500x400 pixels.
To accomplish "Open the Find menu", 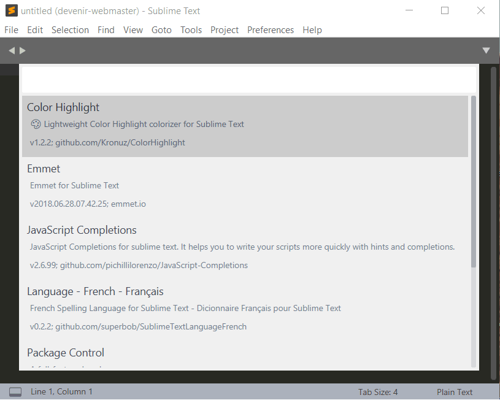I will [106, 30].
